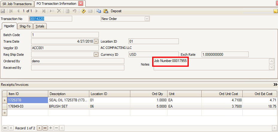Click the Save icon in toolbar
The width and height of the screenshot is (278, 132).
pyautogui.click(x=3, y=11)
